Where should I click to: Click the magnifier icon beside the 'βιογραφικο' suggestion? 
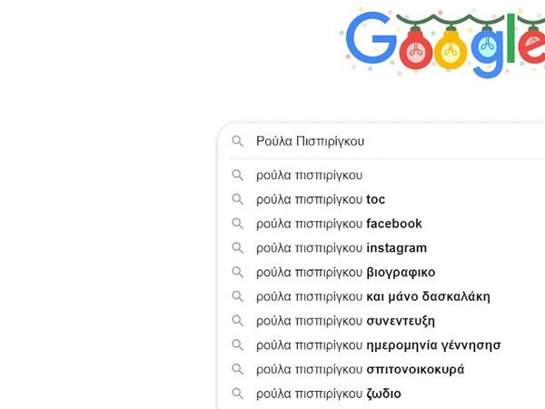tap(238, 273)
